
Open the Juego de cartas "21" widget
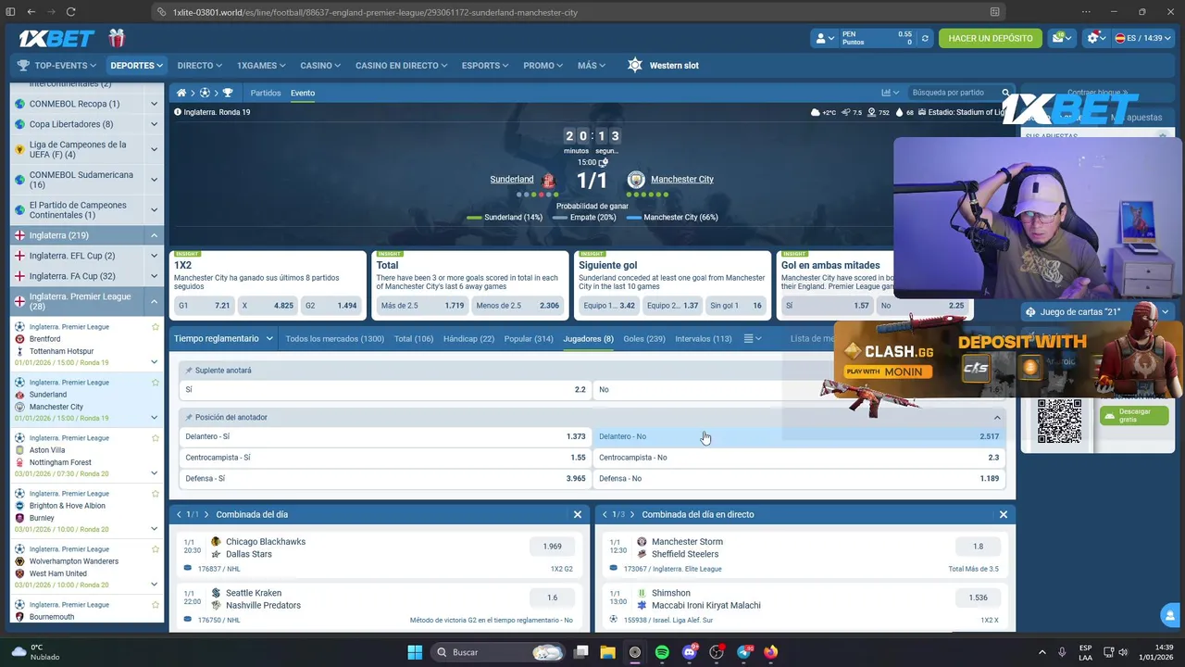point(1097,312)
